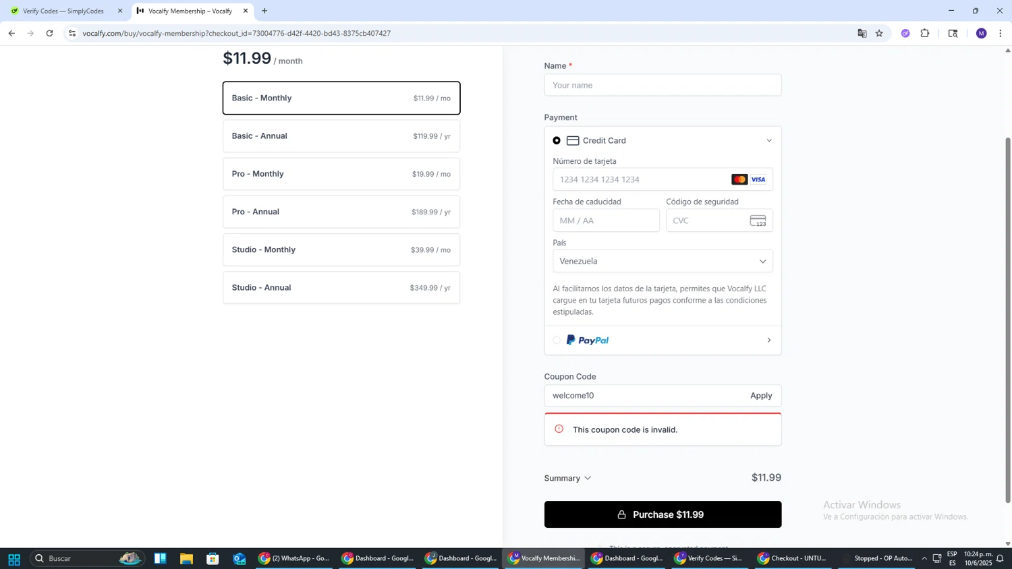The width and height of the screenshot is (1012, 569).
Task: Click the Name input field
Action: pos(663,85)
